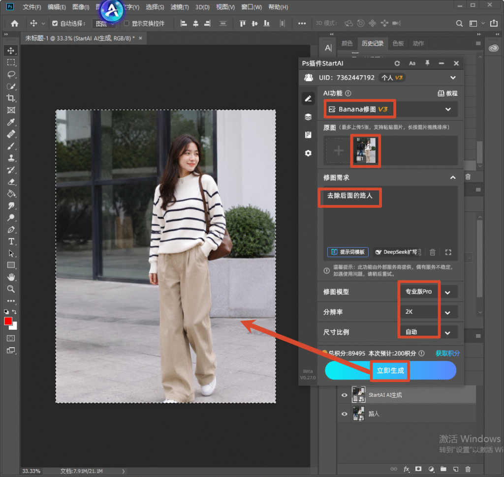Screen dimensions: 504x477
Task: Click the 获取积分 link
Action: click(447, 354)
